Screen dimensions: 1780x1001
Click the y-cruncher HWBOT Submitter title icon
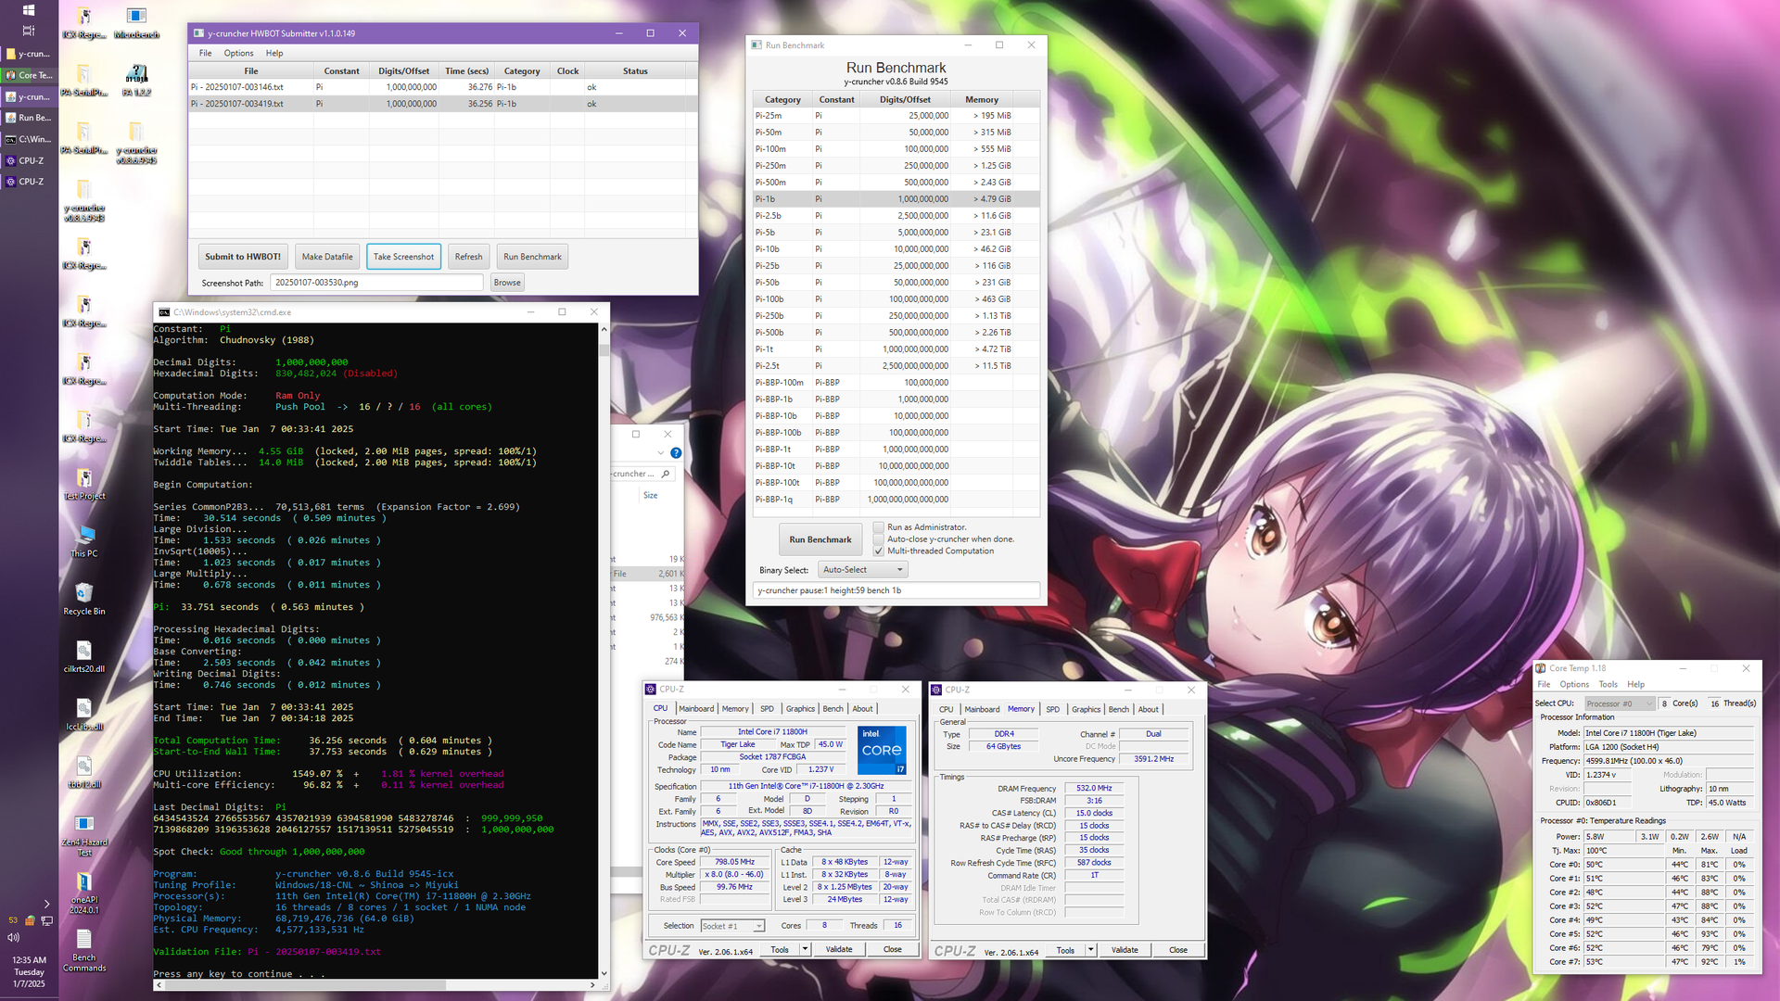point(198,33)
